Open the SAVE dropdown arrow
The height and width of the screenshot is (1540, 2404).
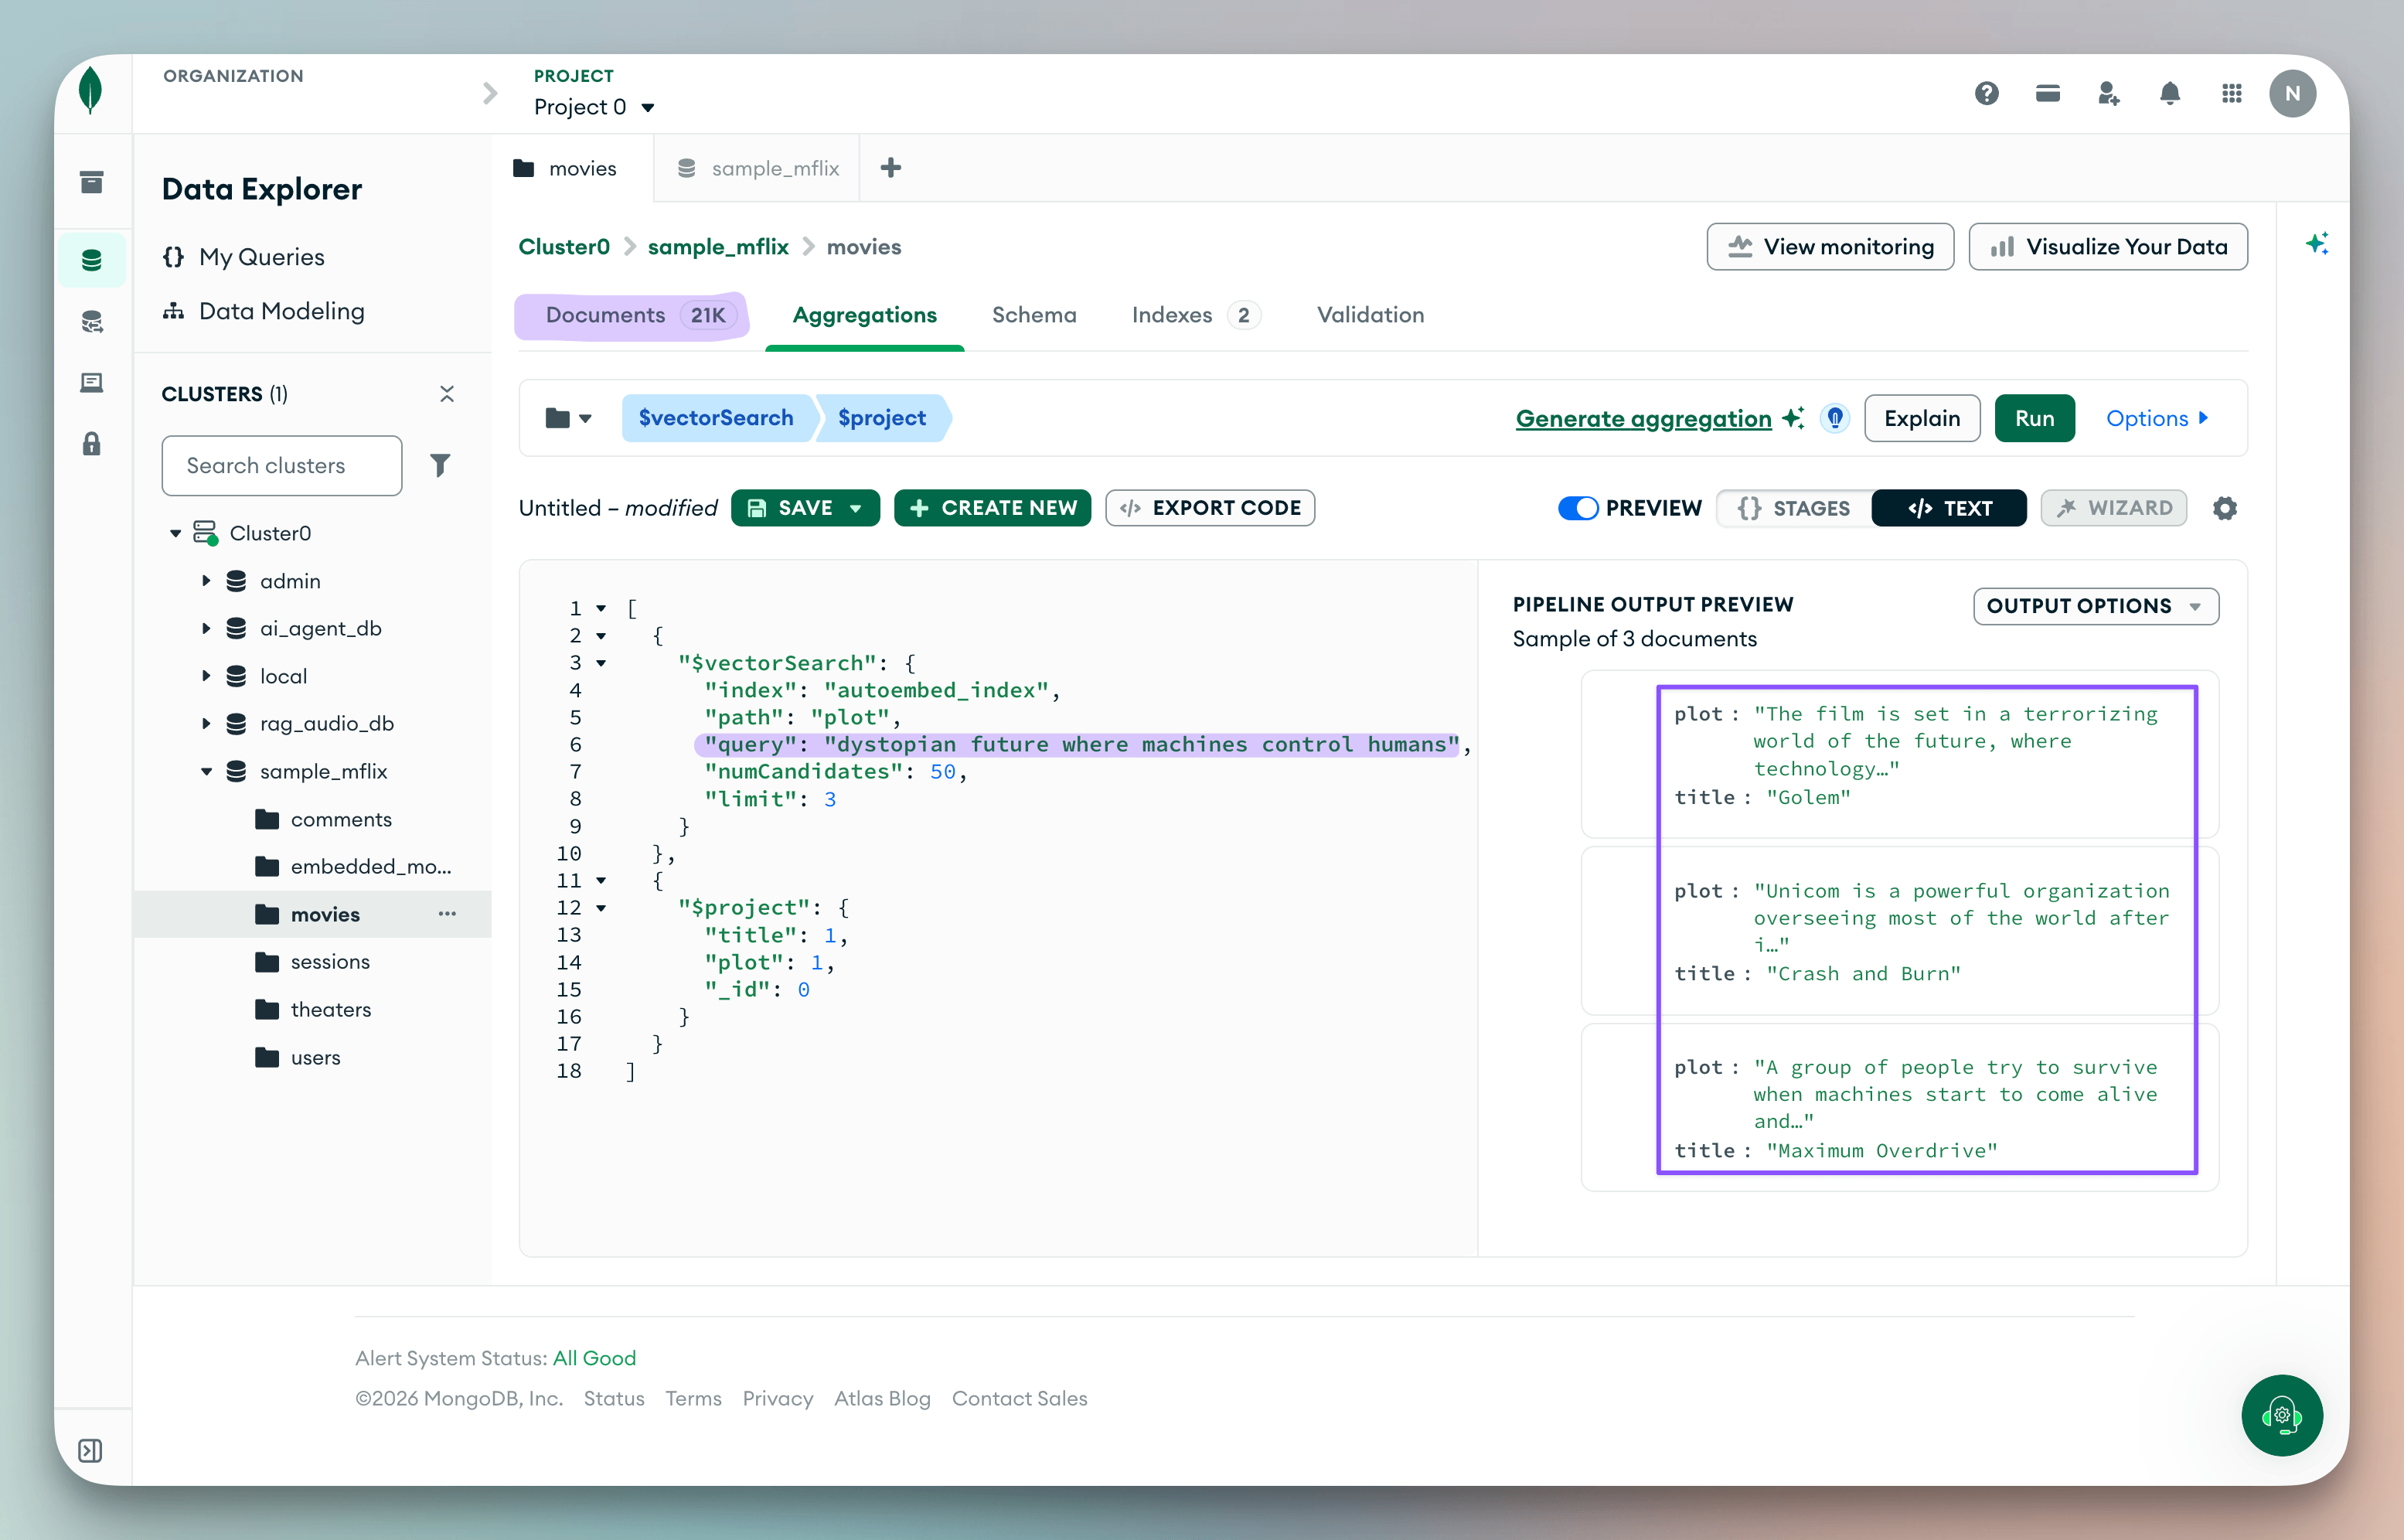(856, 508)
